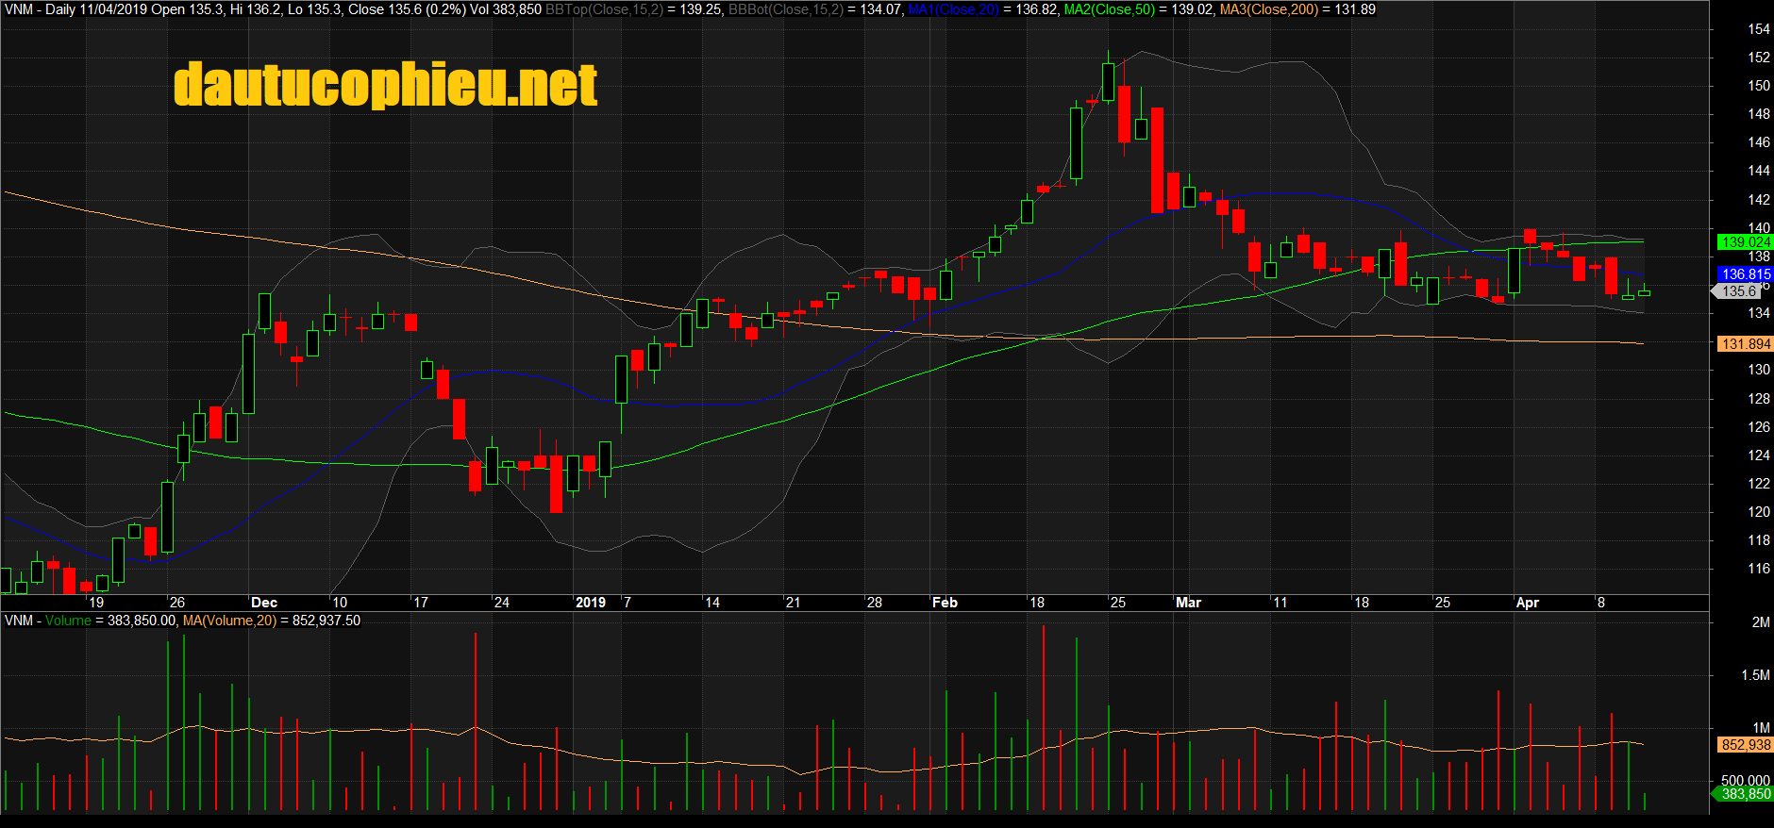Select the green MA2(Close,50) = 139.02 label
The image size is (1774, 828).
pyautogui.click(x=1138, y=9)
